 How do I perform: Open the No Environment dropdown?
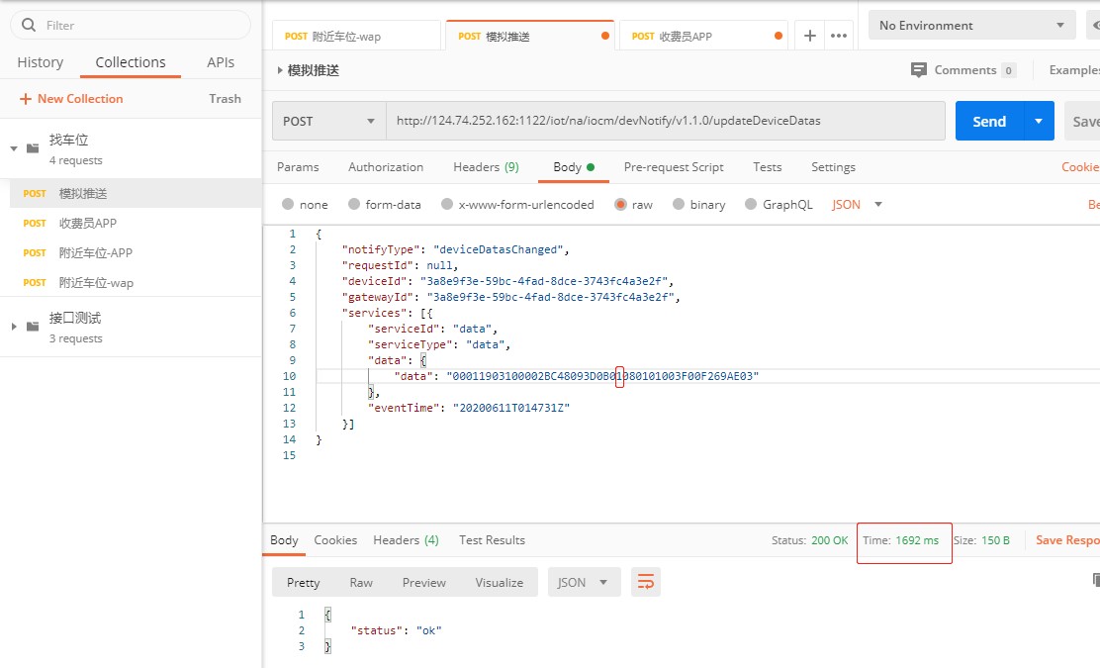(x=970, y=26)
